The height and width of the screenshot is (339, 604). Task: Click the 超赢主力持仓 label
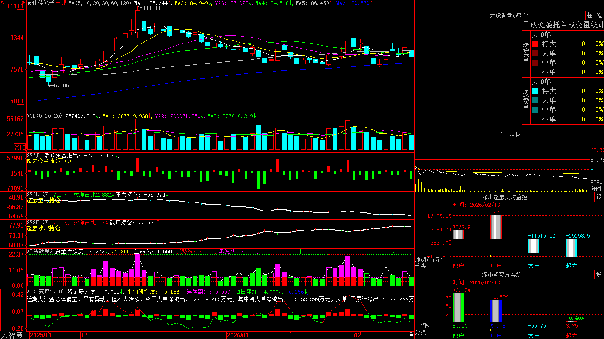[43, 200]
